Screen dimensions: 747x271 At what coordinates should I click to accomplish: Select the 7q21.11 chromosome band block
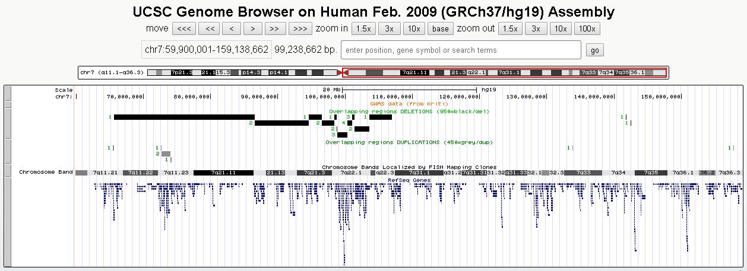pyautogui.click(x=223, y=173)
